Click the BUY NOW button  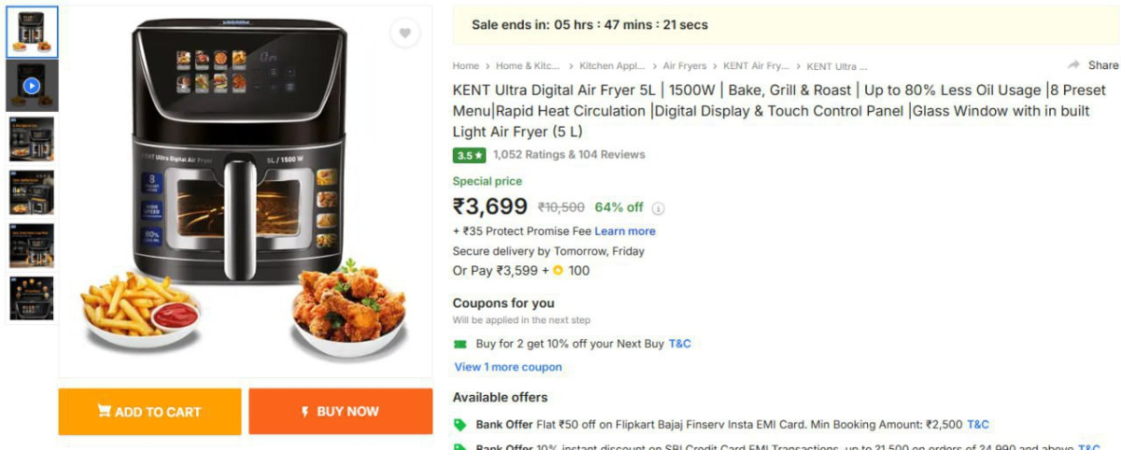pyautogui.click(x=340, y=412)
